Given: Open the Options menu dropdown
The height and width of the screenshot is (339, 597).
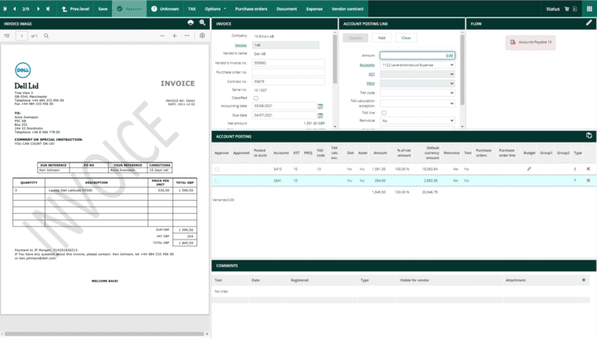Looking at the screenshot, I should (x=215, y=8).
